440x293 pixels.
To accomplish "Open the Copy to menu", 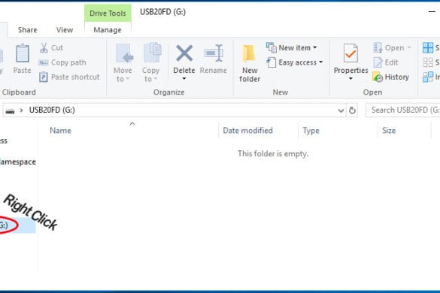I will [x=151, y=63].
